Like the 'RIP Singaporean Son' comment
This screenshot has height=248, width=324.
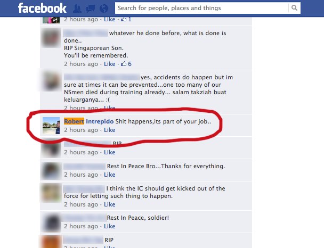click(x=110, y=64)
